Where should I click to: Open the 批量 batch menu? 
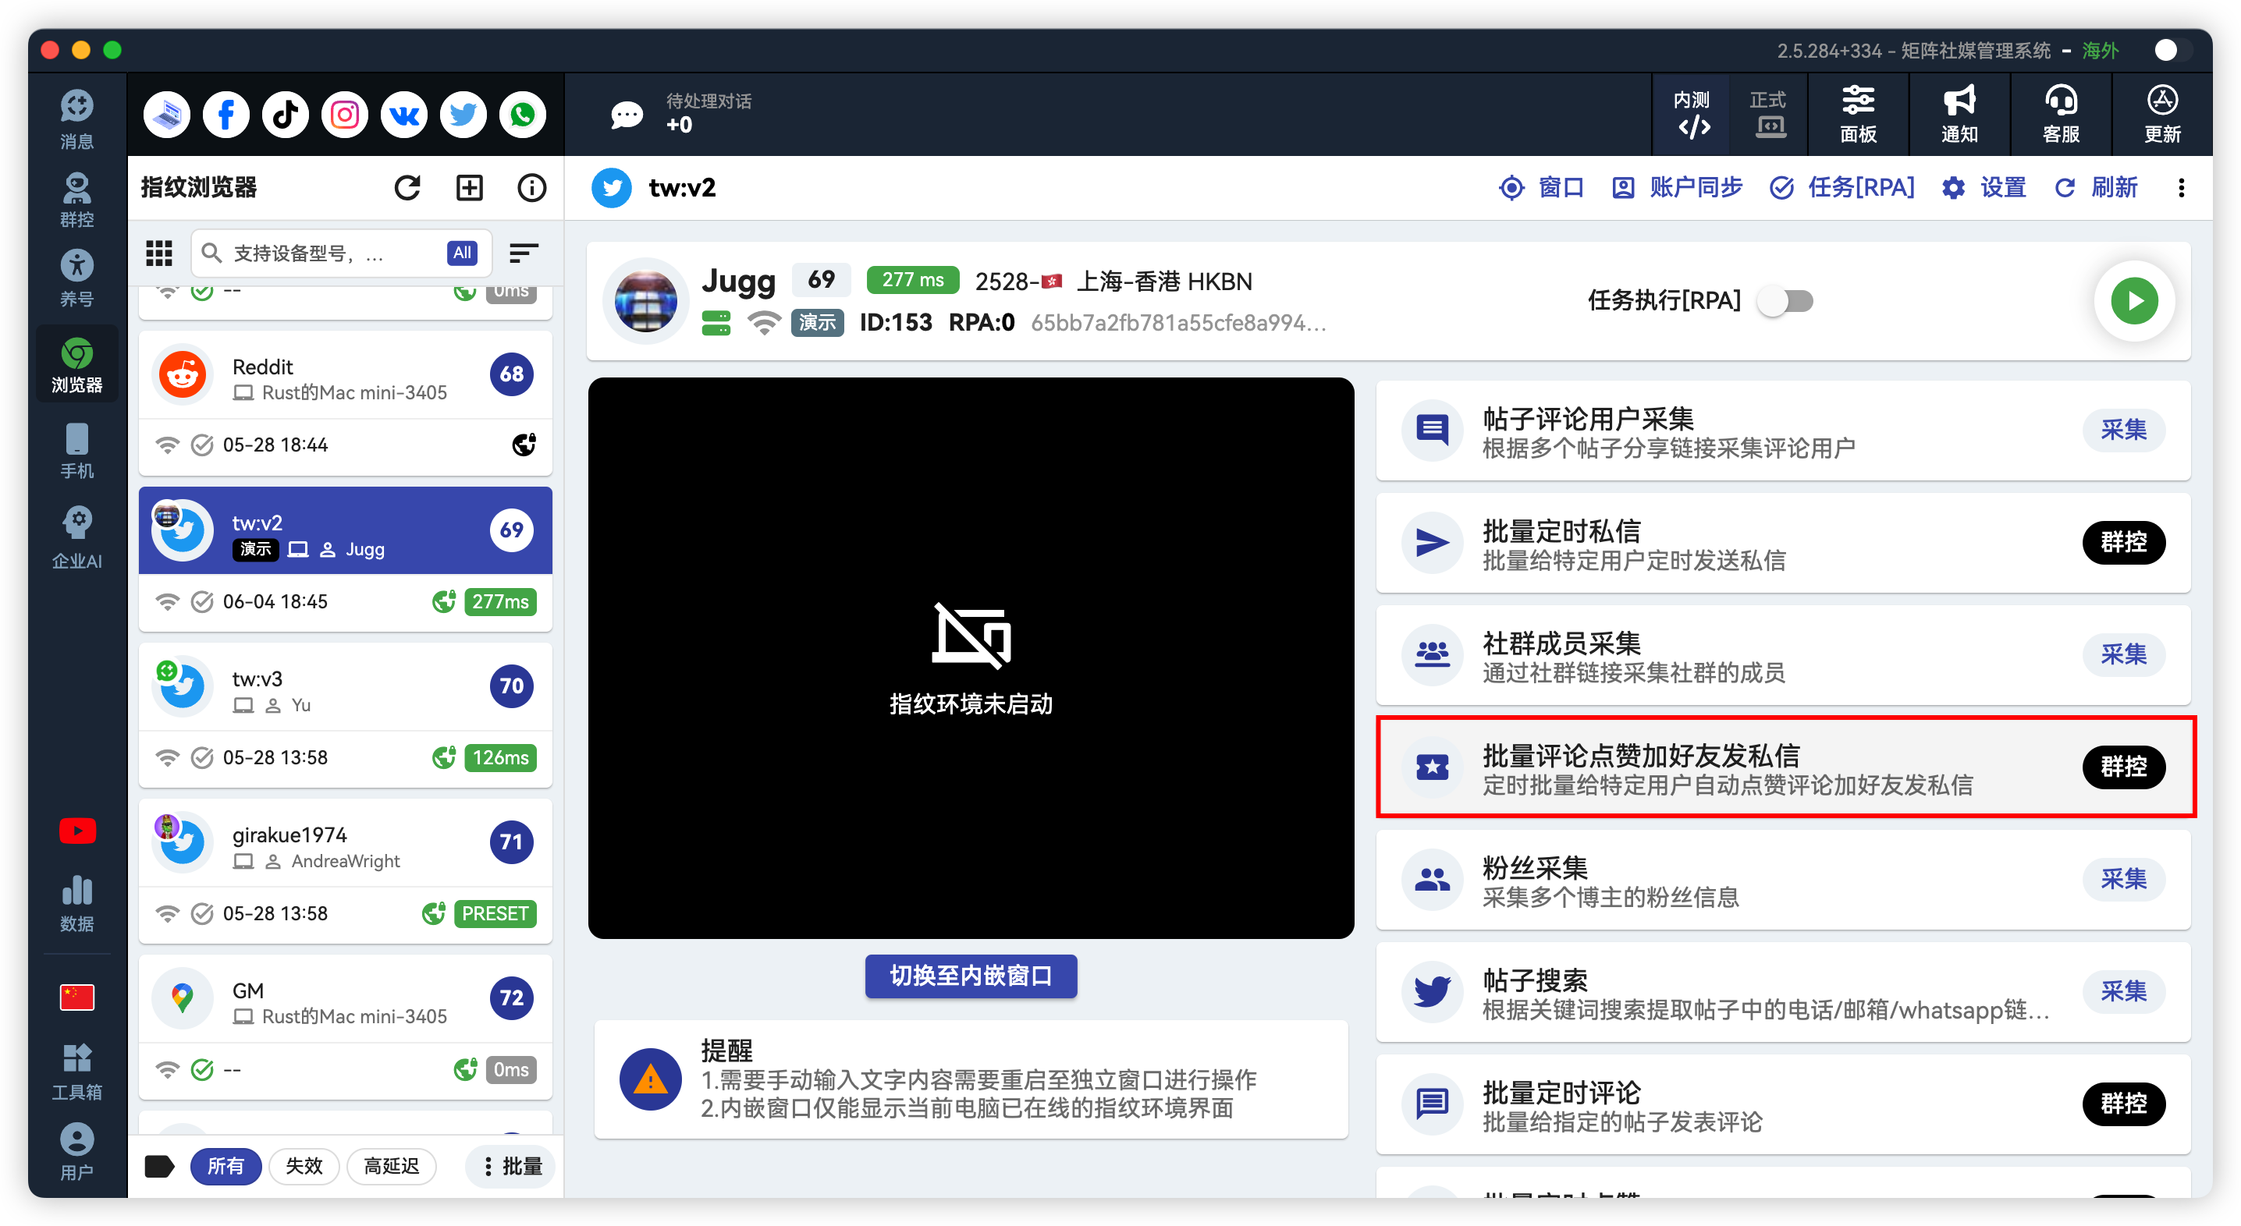(x=513, y=1166)
